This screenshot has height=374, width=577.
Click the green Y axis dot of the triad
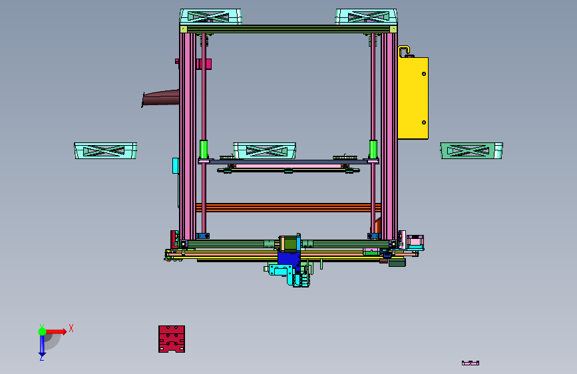click(42, 331)
